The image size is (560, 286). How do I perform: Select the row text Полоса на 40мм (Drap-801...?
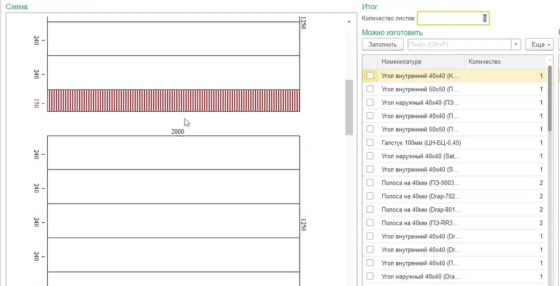click(421, 210)
